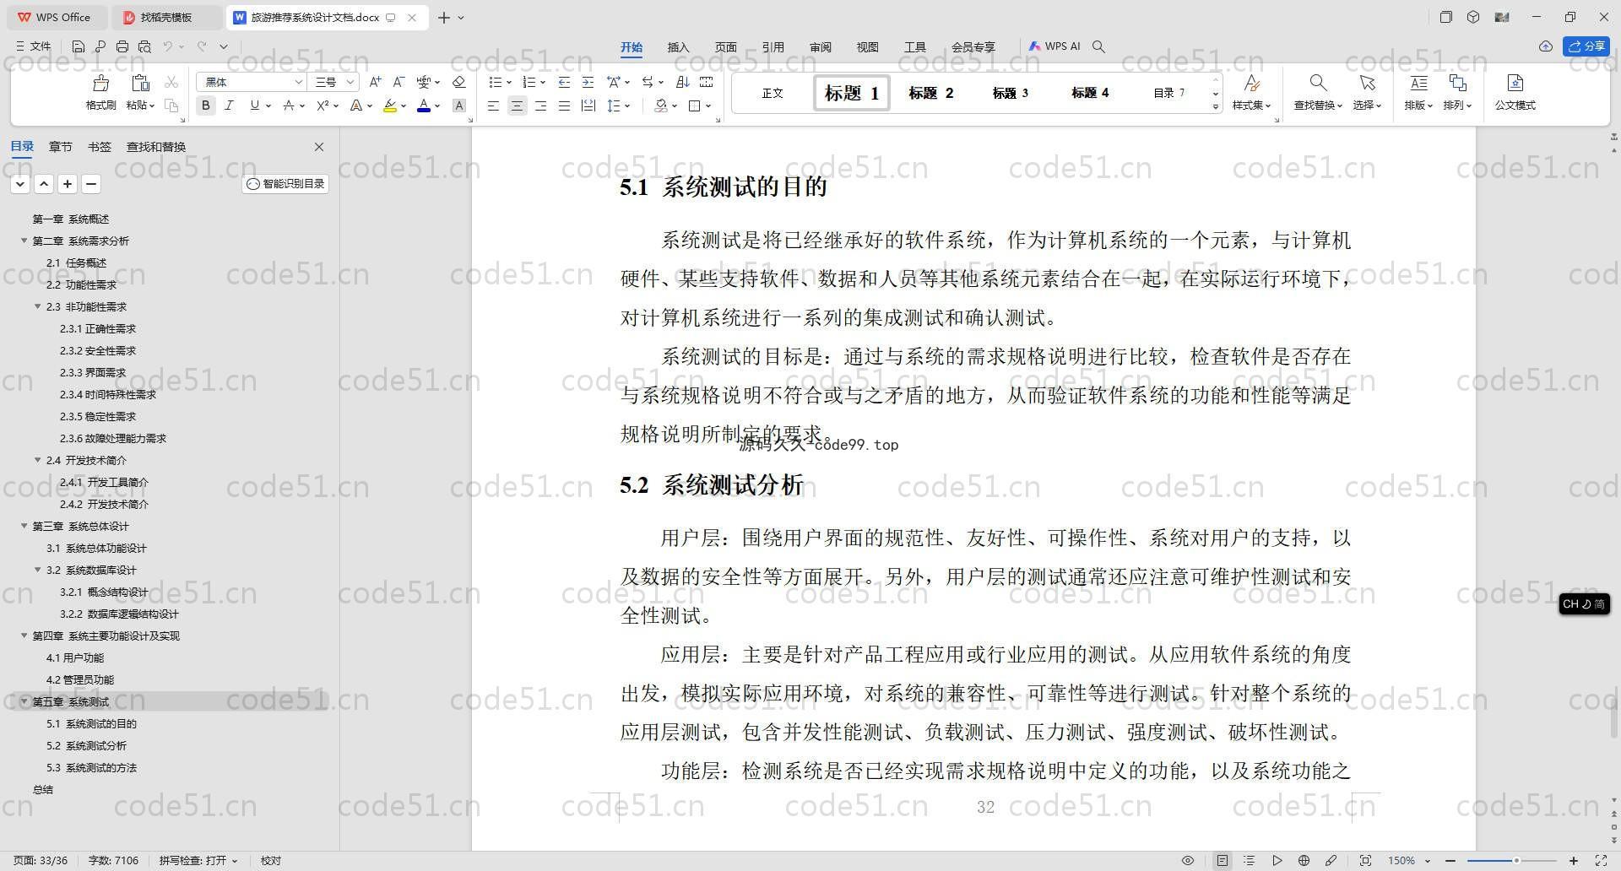Click the web layout globe icon
The height and width of the screenshot is (871, 1621).
1304,861
